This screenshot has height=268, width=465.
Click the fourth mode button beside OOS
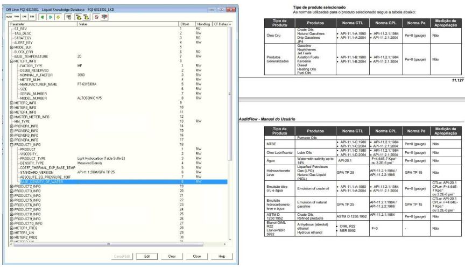32,17
